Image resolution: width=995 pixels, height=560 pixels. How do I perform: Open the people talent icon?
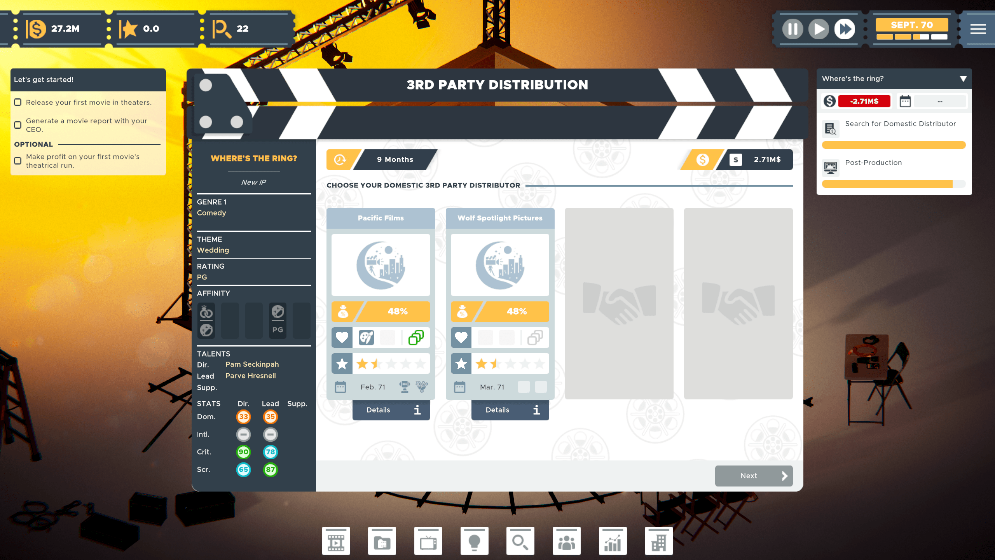[566, 541]
